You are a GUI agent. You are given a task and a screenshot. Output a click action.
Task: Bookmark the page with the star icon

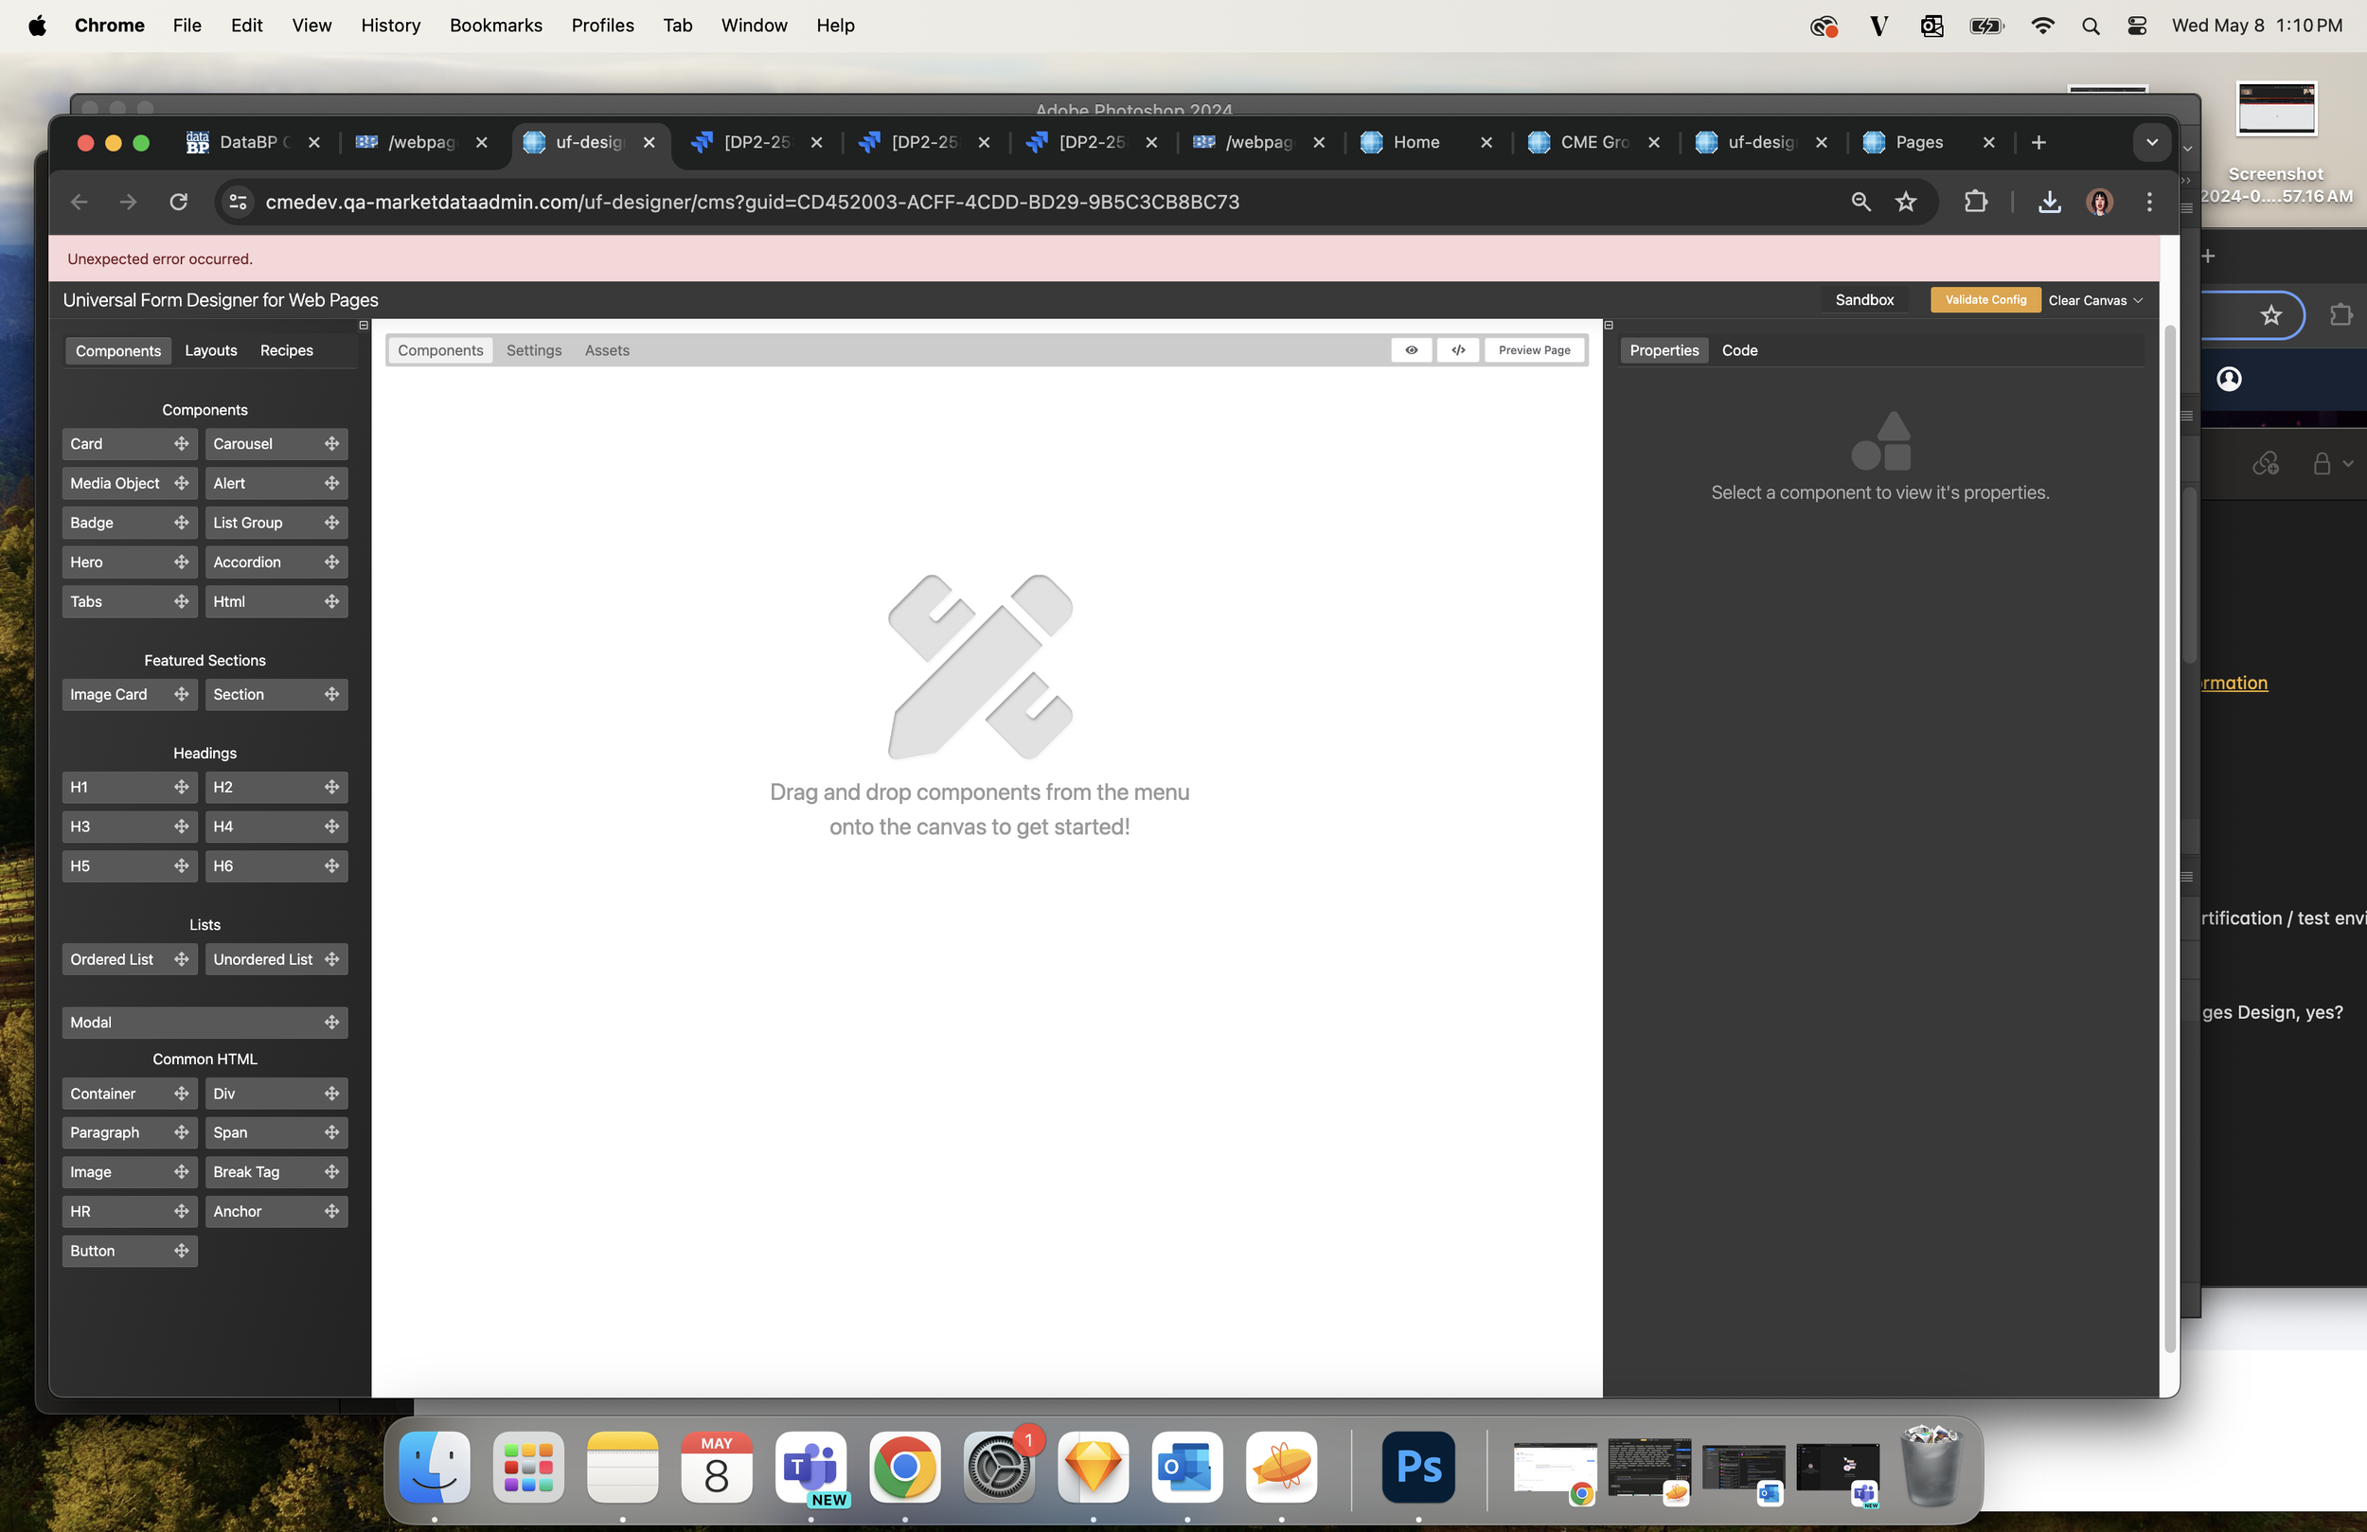[1907, 202]
